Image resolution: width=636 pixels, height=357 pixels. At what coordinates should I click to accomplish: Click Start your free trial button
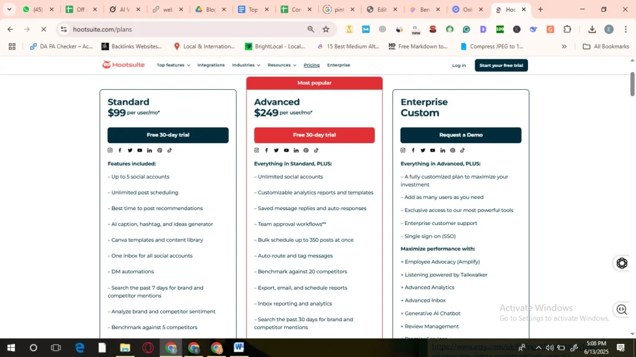[x=501, y=65]
